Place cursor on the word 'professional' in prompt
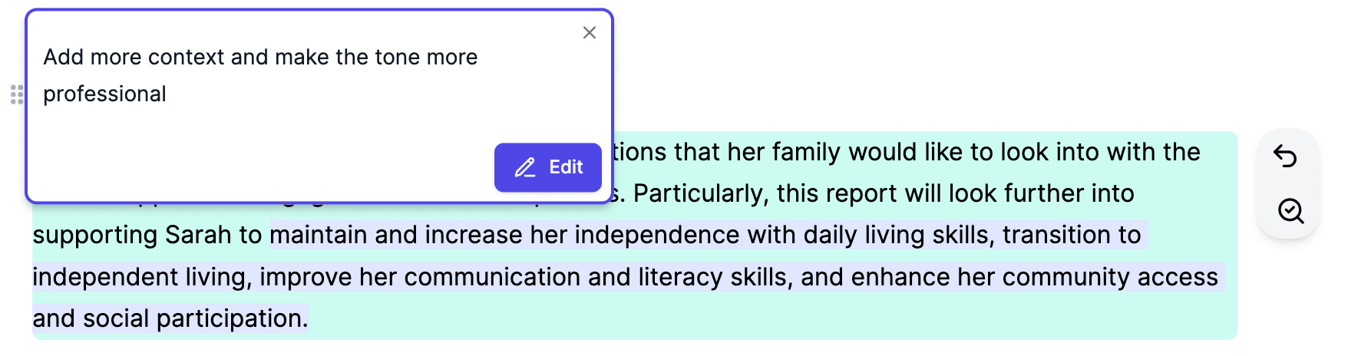The image size is (1348, 356). coord(104,94)
